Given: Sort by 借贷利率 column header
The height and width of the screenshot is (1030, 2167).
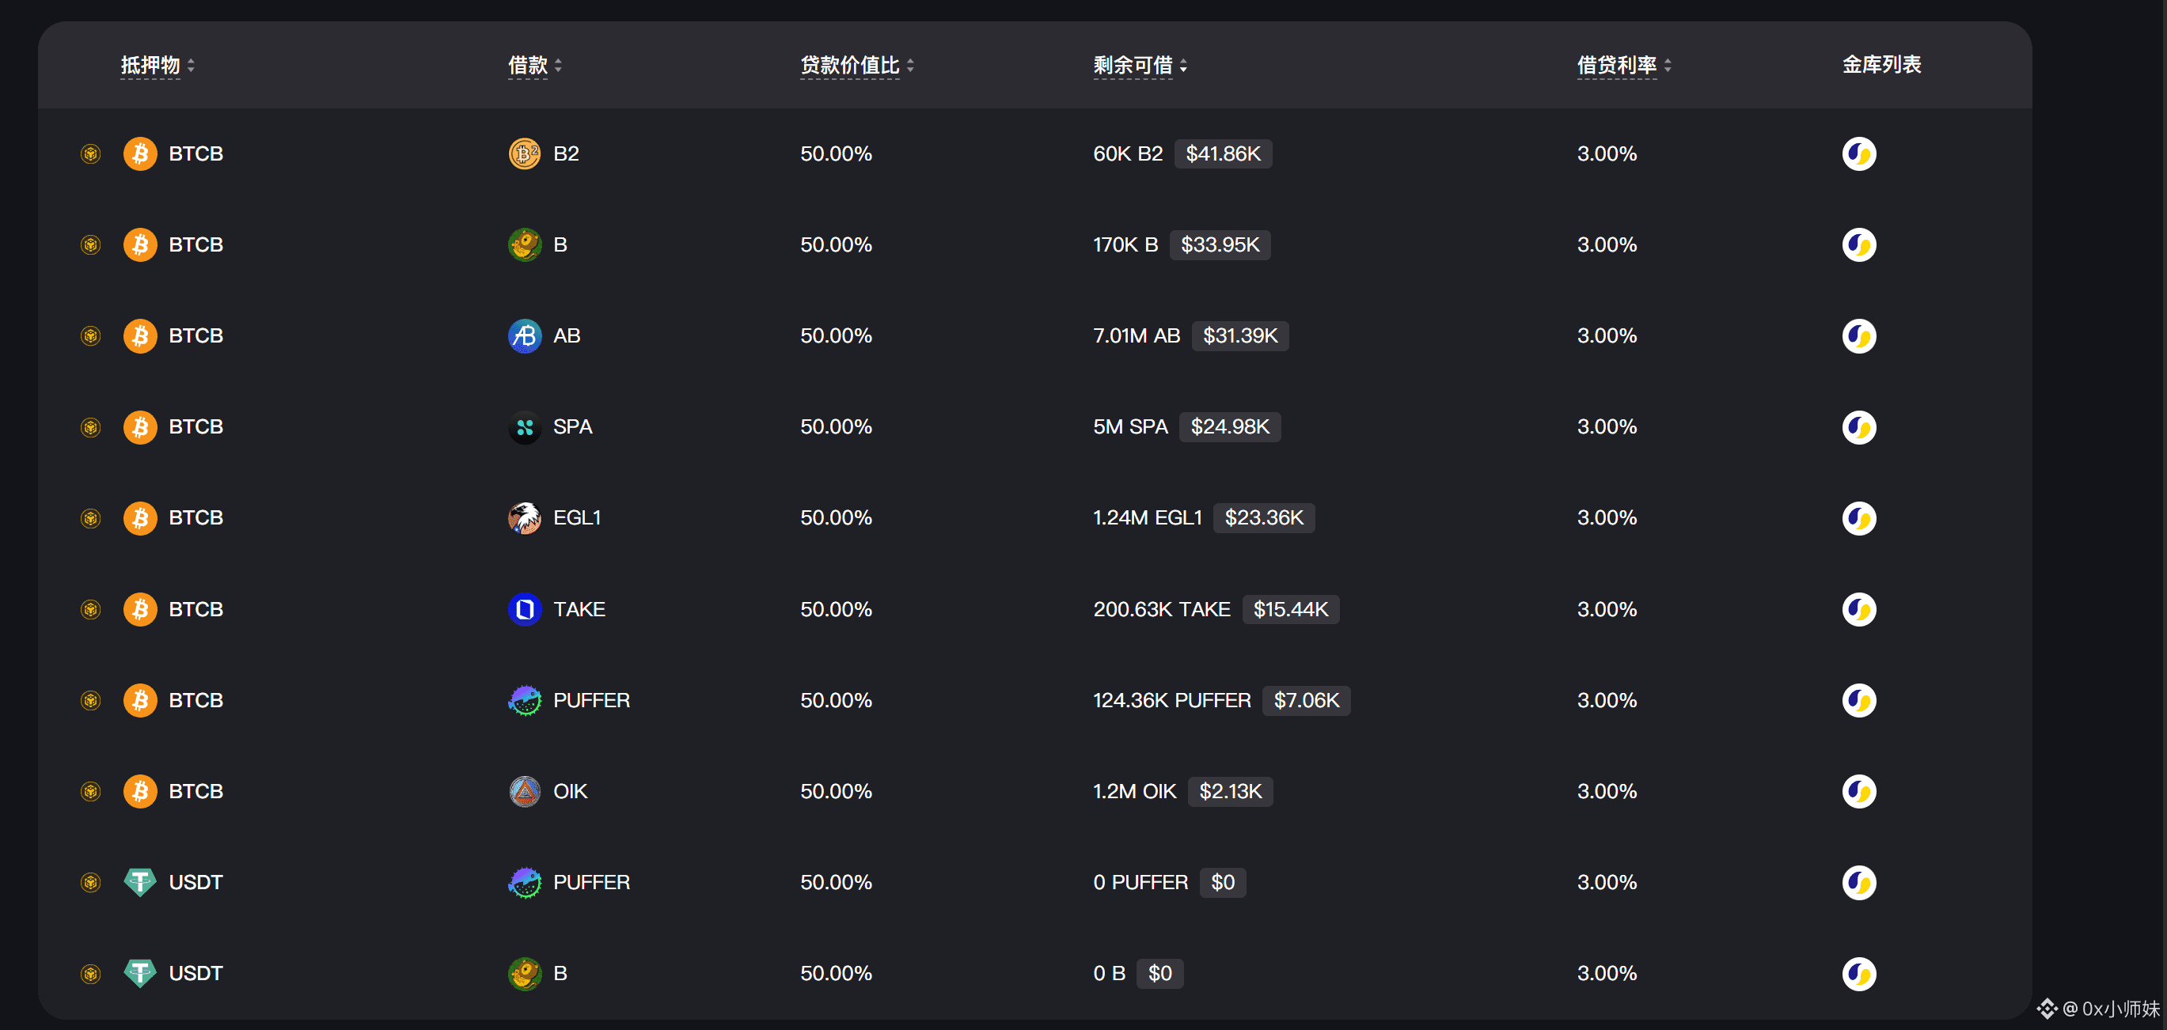Looking at the screenshot, I should 1616,66.
